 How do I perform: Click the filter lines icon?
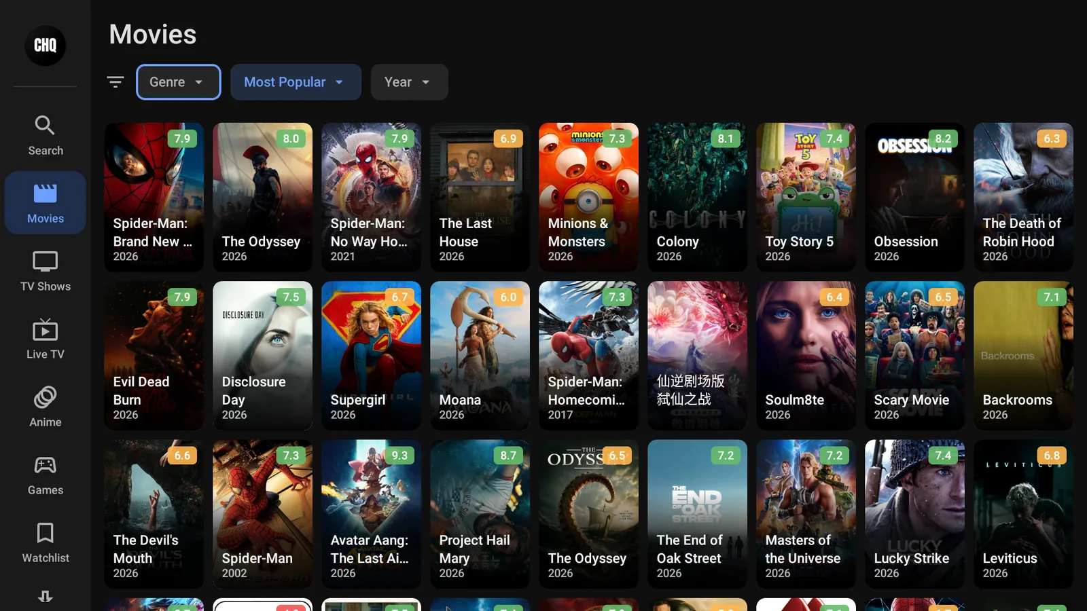115,82
